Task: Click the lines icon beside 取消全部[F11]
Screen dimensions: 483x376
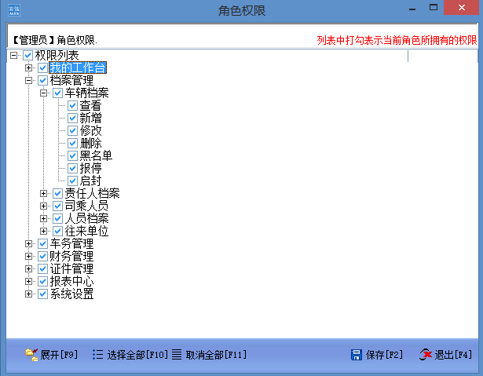Action: [177, 355]
